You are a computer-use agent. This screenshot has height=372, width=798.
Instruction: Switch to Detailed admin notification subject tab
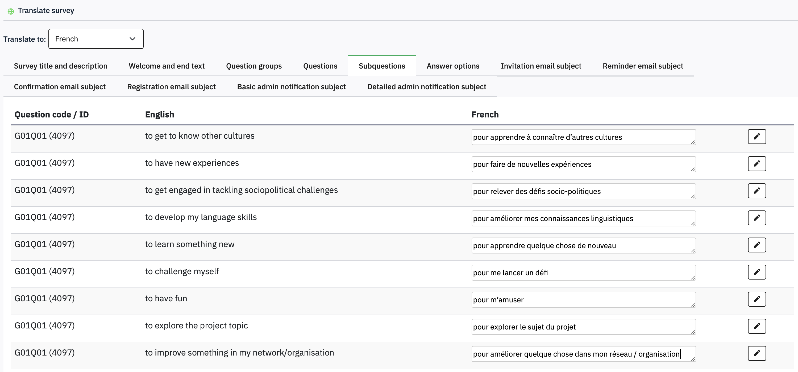(427, 87)
